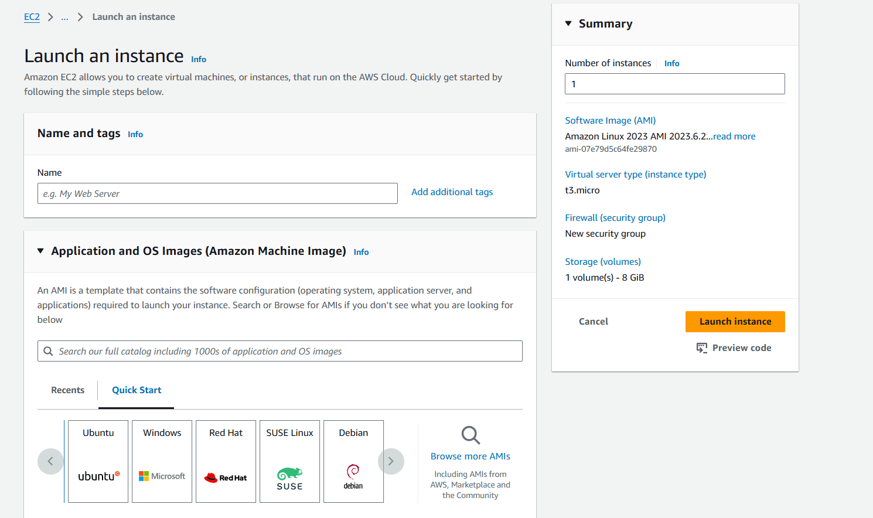Click read more for the AMI description
Image resolution: width=873 pixels, height=518 pixels.
(x=734, y=137)
